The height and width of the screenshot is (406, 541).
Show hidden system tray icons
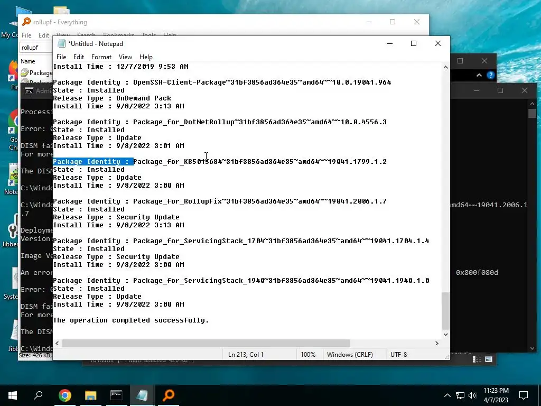pyautogui.click(x=447, y=395)
